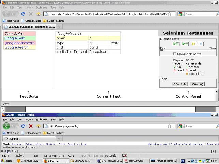Click the google.com.br address bar
Viewport: 219px width, 164px height.
(108, 126)
